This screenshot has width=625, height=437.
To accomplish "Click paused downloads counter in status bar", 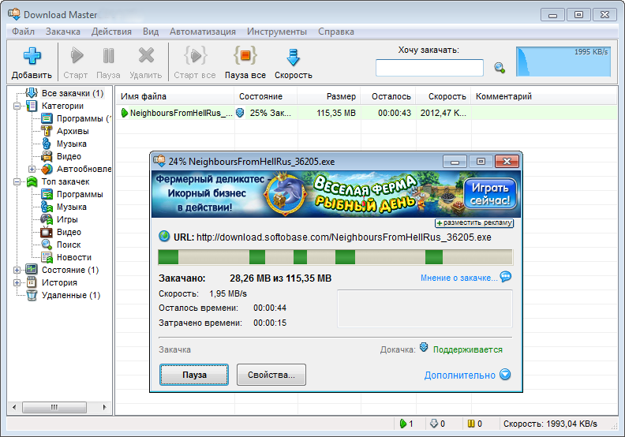I will point(475,424).
